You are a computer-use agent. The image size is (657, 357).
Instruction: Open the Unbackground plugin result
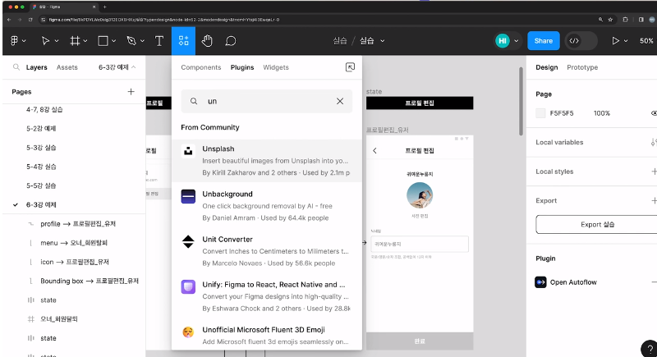tap(266, 206)
